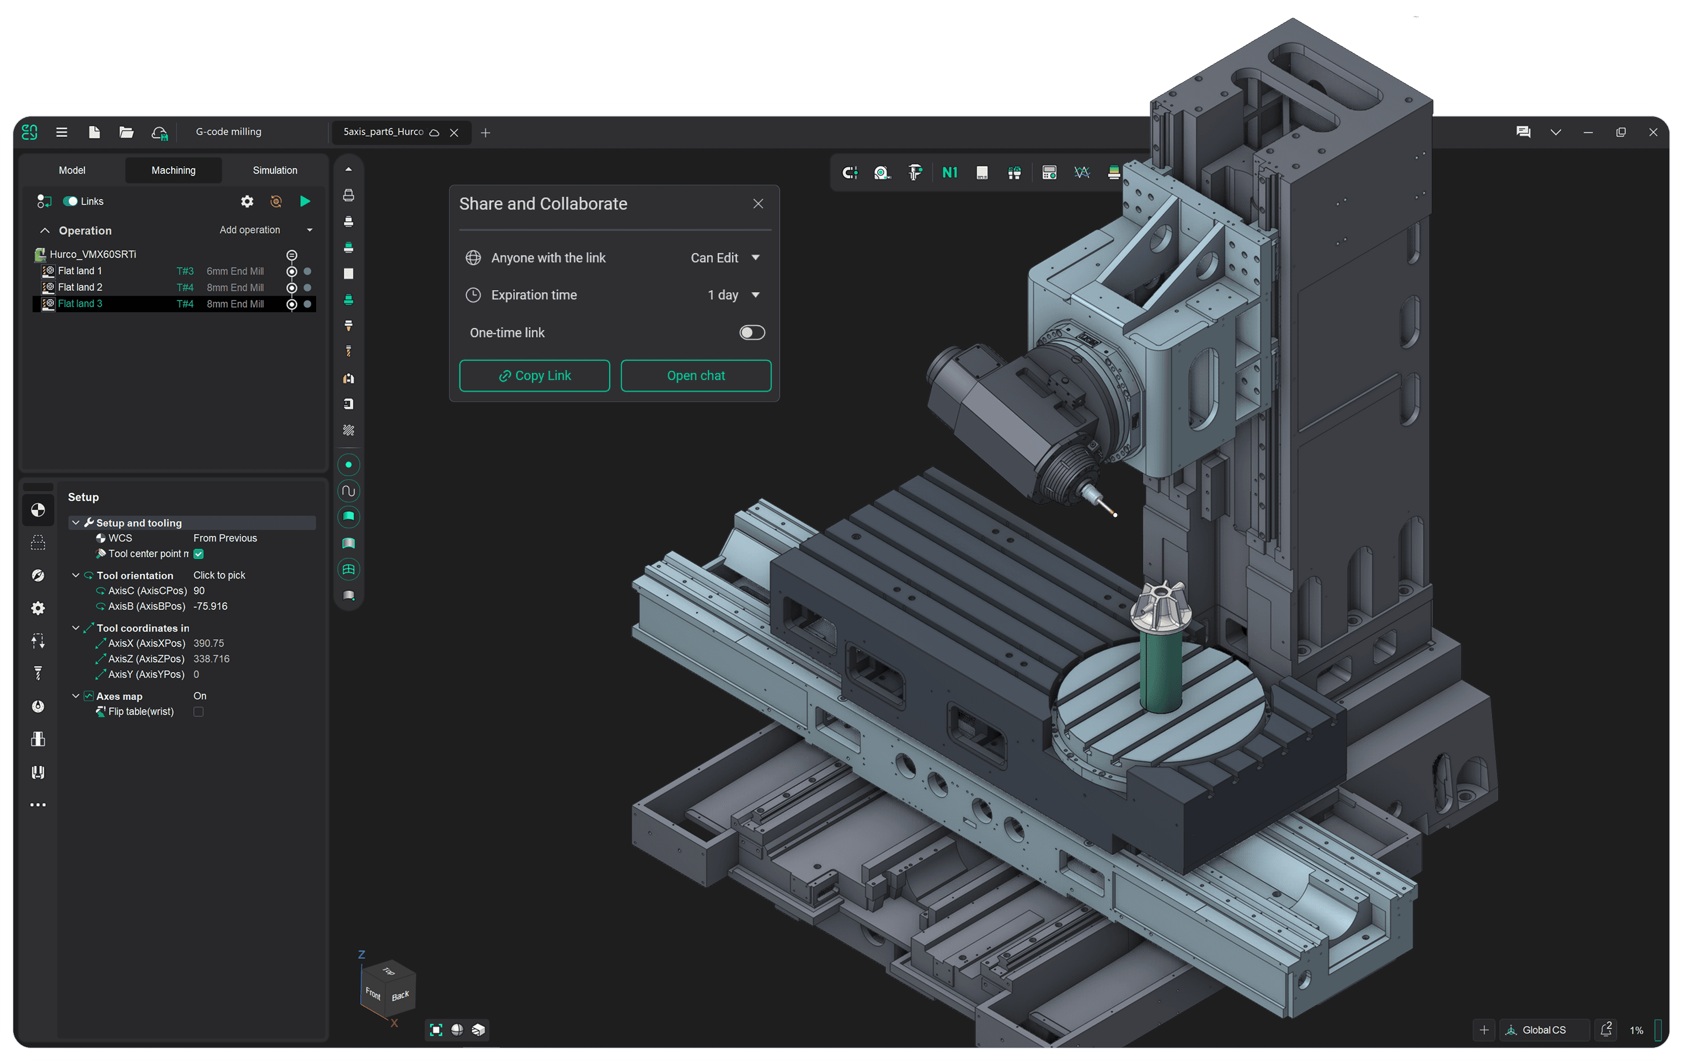Select the Flat land 2 operation
The image size is (1698, 1061).
pos(80,288)
